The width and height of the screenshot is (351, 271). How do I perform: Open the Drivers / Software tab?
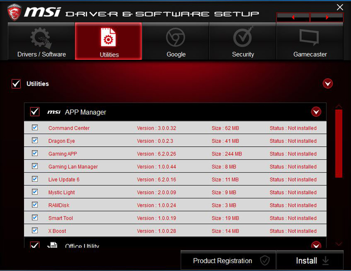point(41,41)
